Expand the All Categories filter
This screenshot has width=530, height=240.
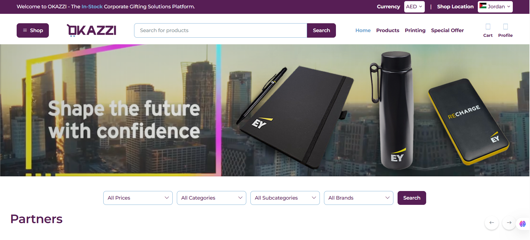tap(212, 198)
